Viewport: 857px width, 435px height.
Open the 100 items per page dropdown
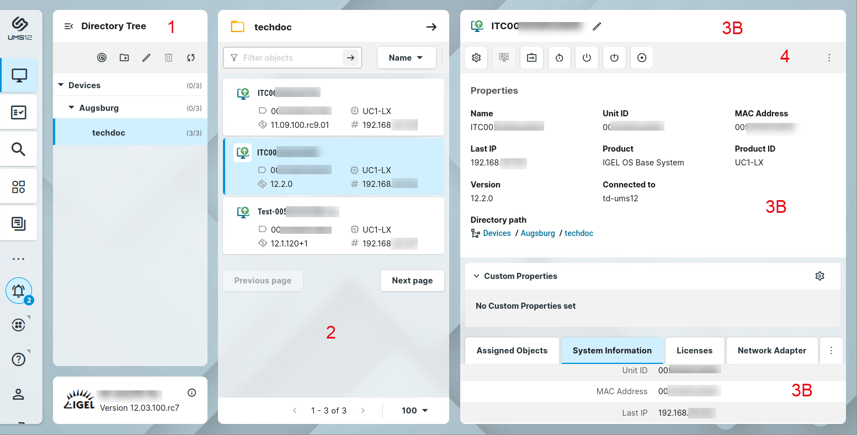point(414,411)
